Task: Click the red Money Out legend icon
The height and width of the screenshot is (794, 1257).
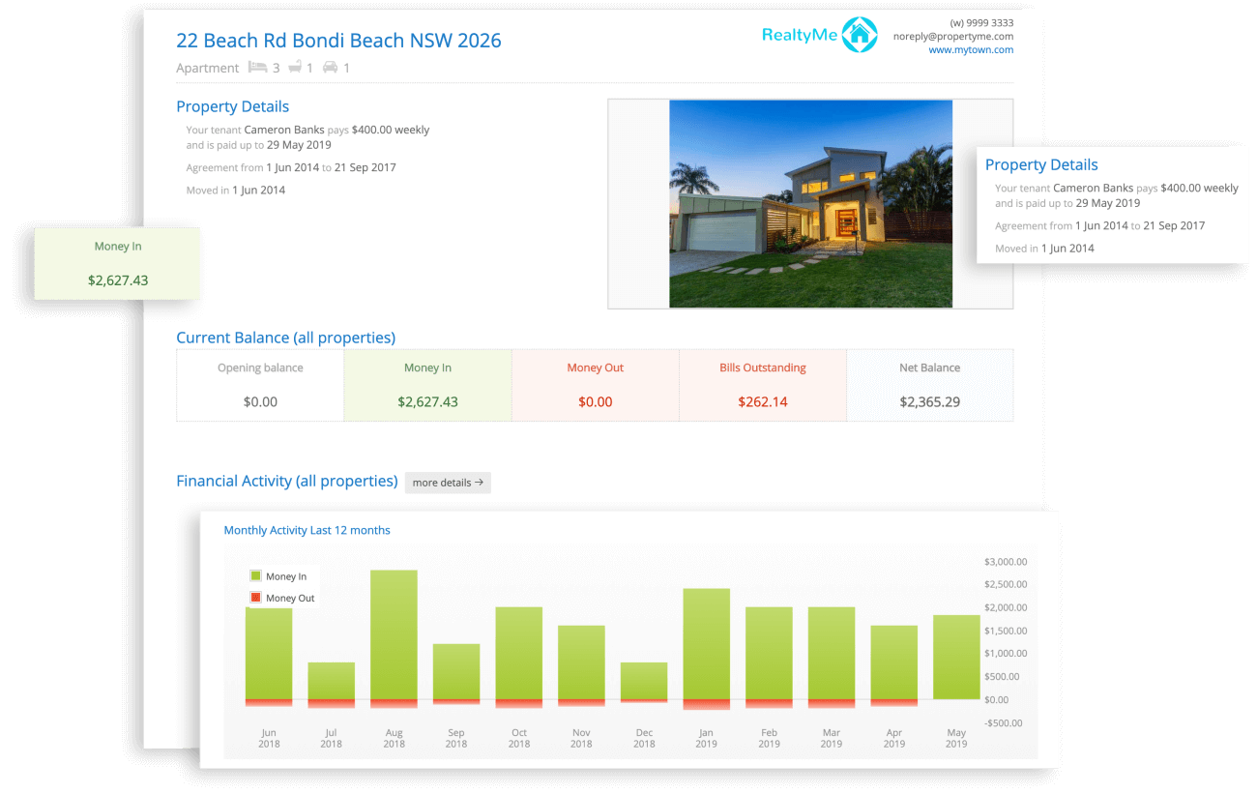Action: [253, 598]
